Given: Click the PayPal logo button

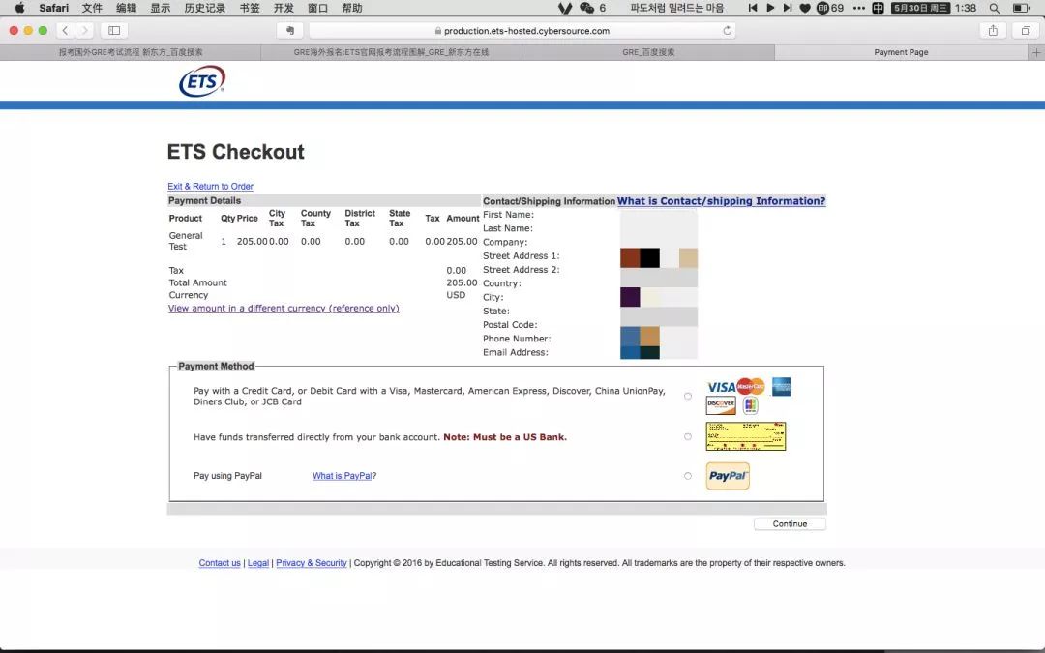Looking at the screenshot, I should [x=728, y=476].
